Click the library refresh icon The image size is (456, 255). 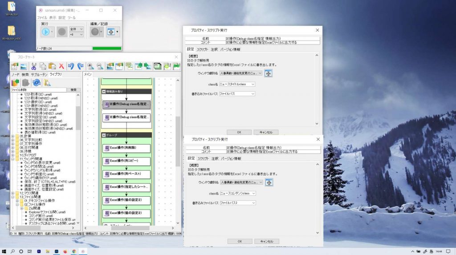[x=36, y=82]
